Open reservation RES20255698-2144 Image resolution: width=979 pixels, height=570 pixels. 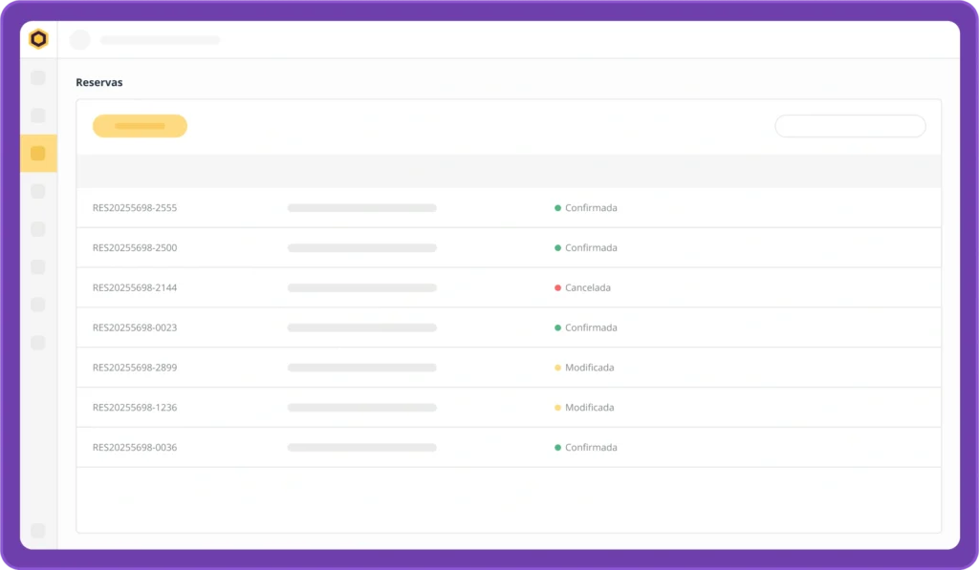[135, 287]
